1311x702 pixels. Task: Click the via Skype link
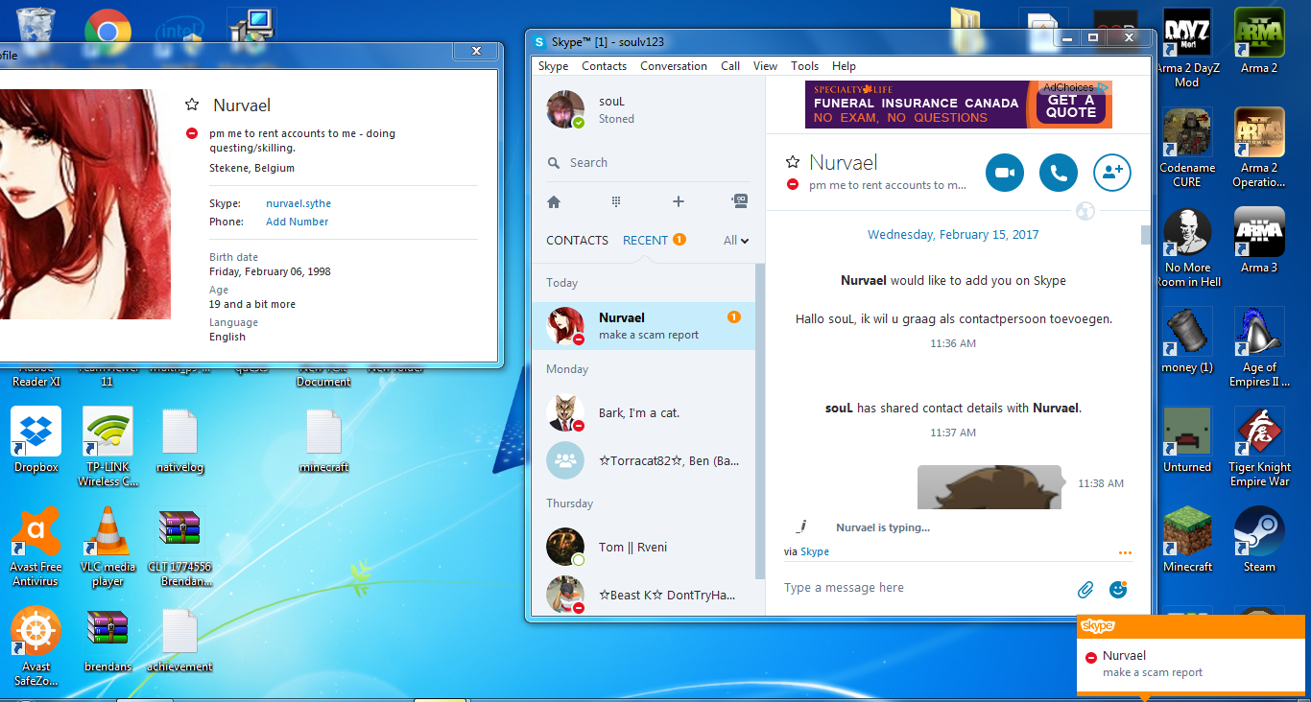coord(815,552)
